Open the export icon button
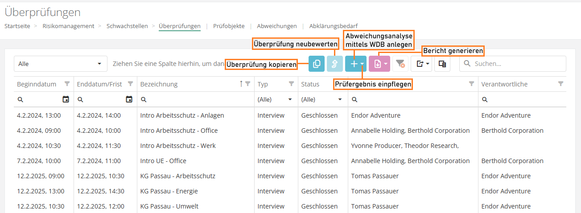 coord(421,64)
